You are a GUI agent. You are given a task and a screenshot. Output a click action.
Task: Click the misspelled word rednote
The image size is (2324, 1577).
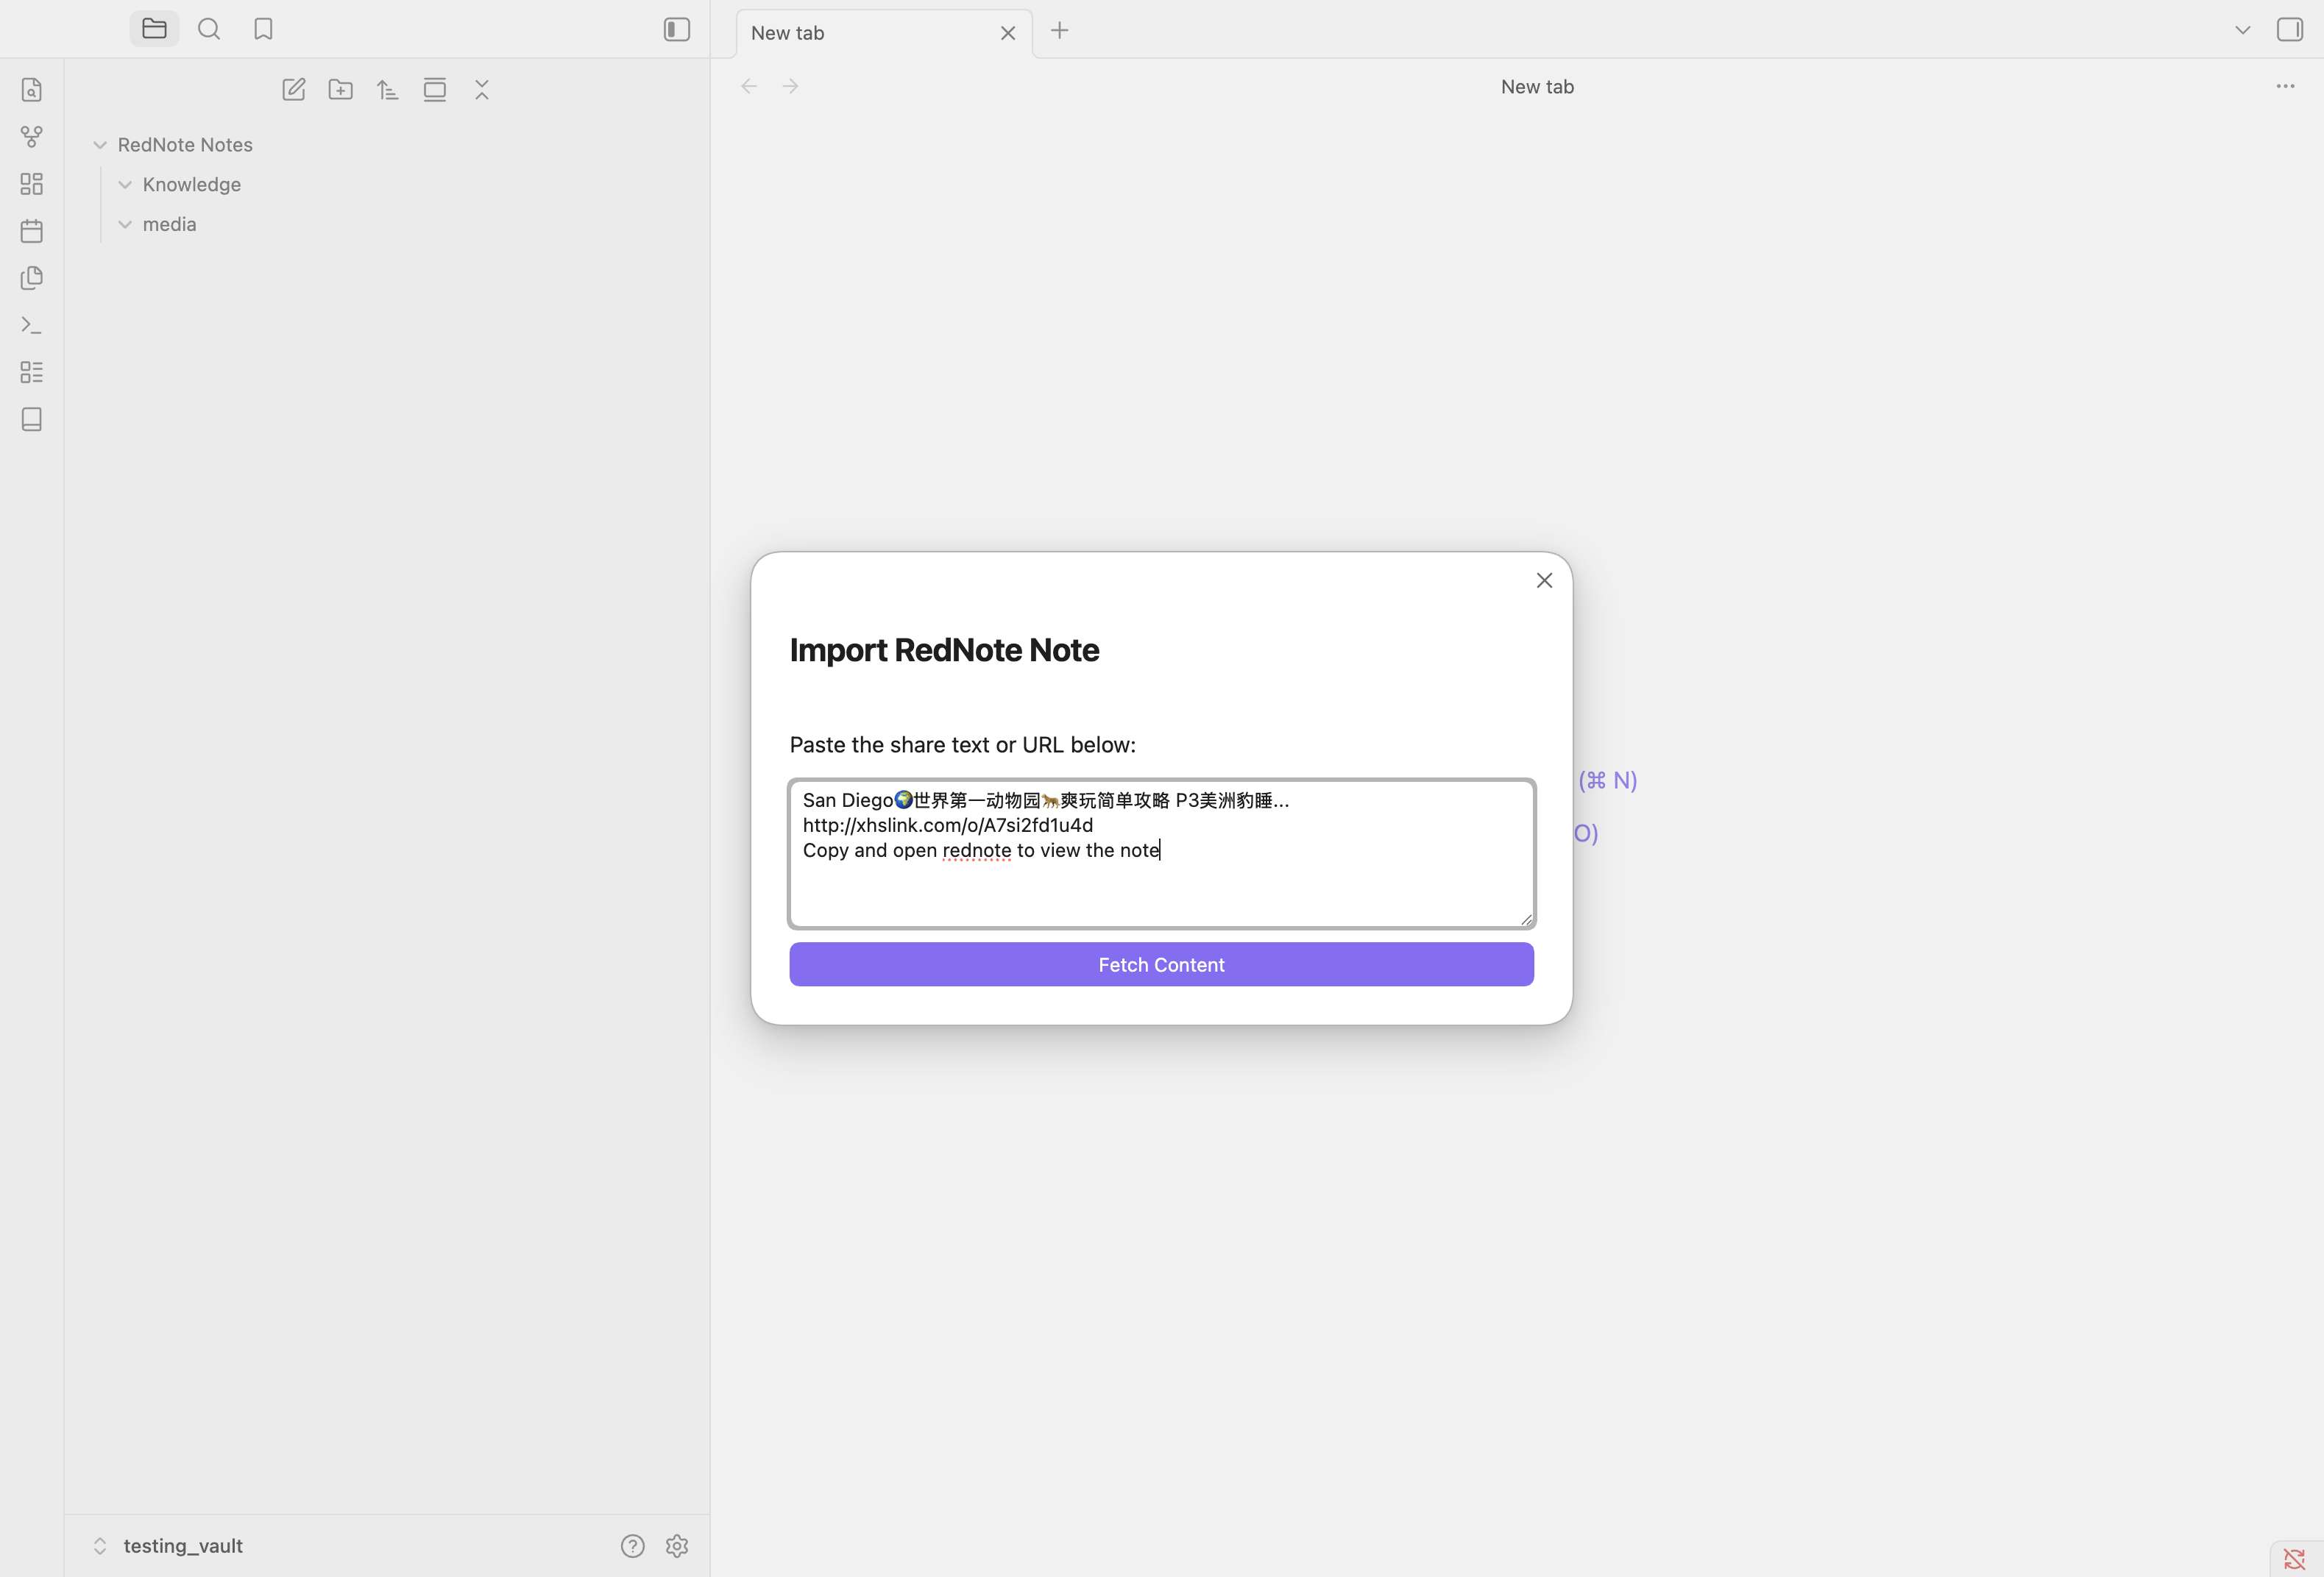point(976,850)
